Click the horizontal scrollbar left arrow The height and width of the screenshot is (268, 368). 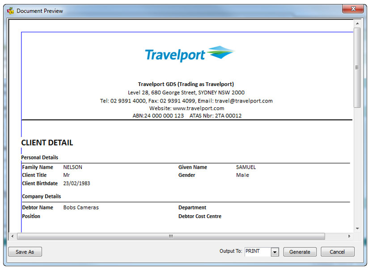[x=13, y=236]
